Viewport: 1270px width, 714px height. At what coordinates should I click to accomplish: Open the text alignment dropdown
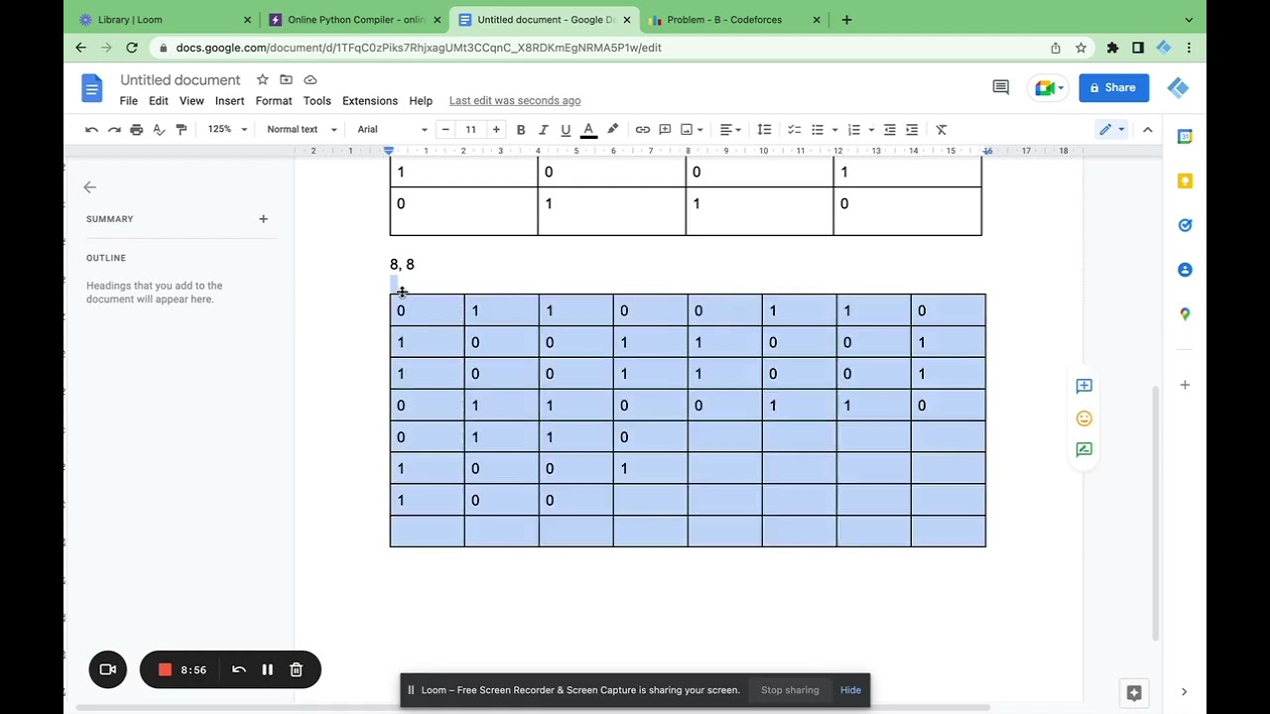coord(730,130)
